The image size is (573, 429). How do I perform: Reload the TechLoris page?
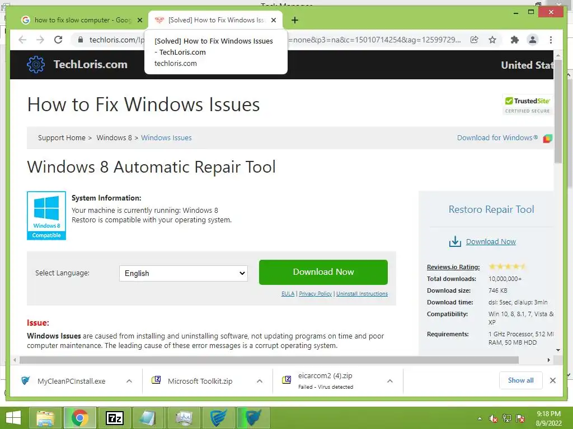pyautogui.click(x=58, y=40)
